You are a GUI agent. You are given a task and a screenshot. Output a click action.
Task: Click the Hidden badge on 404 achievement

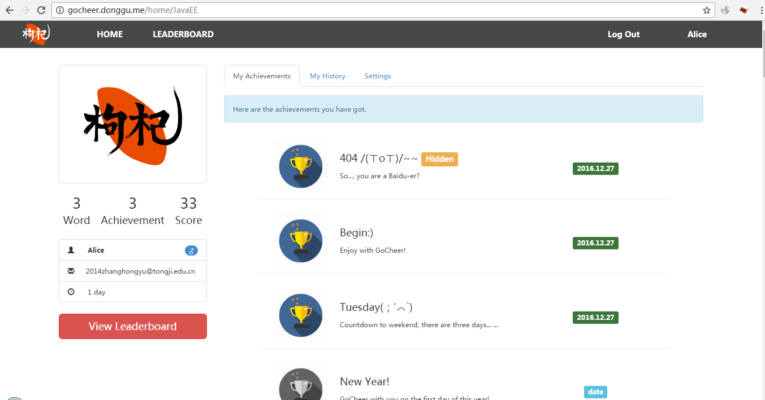[x=439, y=159]
